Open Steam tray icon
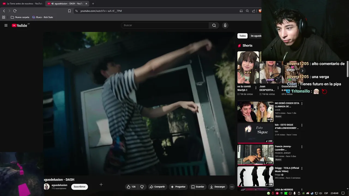 coord(312,193)
